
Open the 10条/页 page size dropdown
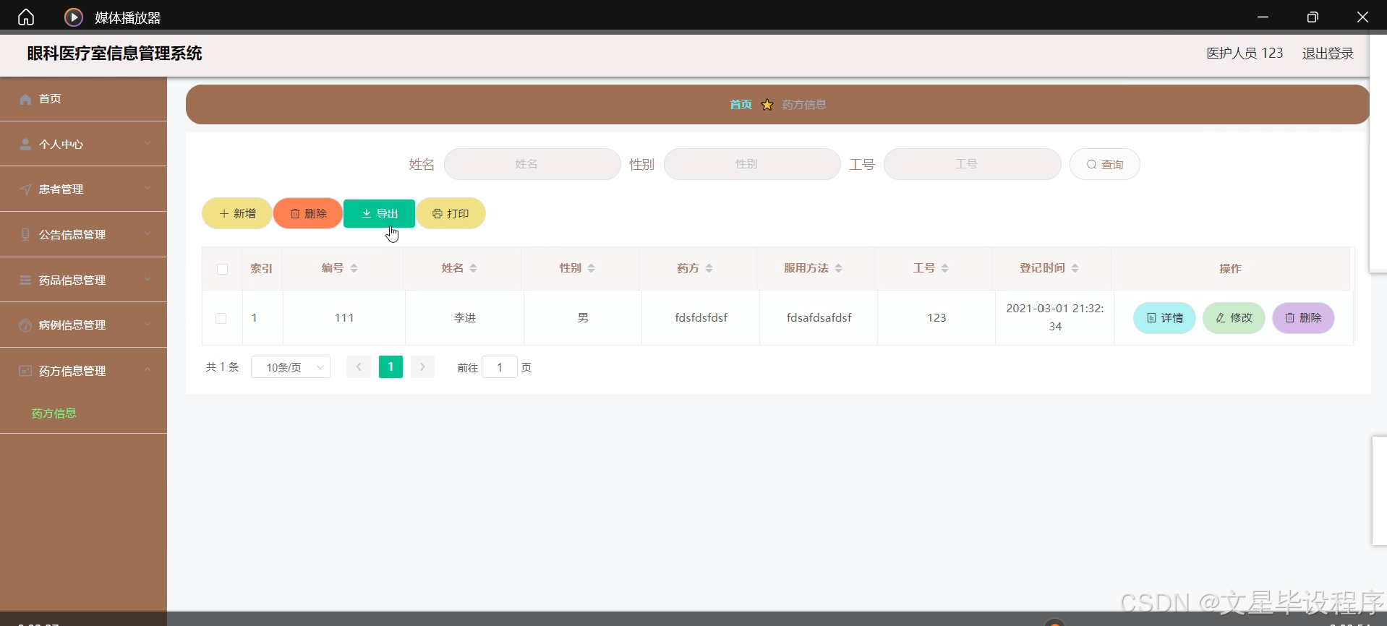[x=291, y=367]
